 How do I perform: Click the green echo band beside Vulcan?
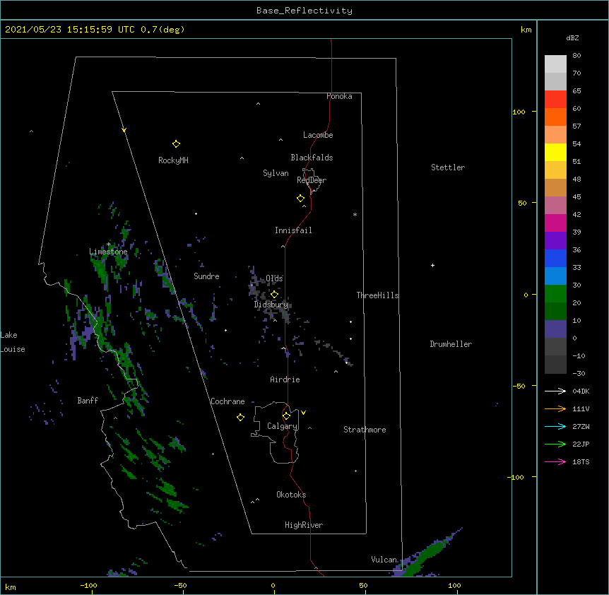tap(425, 555)
